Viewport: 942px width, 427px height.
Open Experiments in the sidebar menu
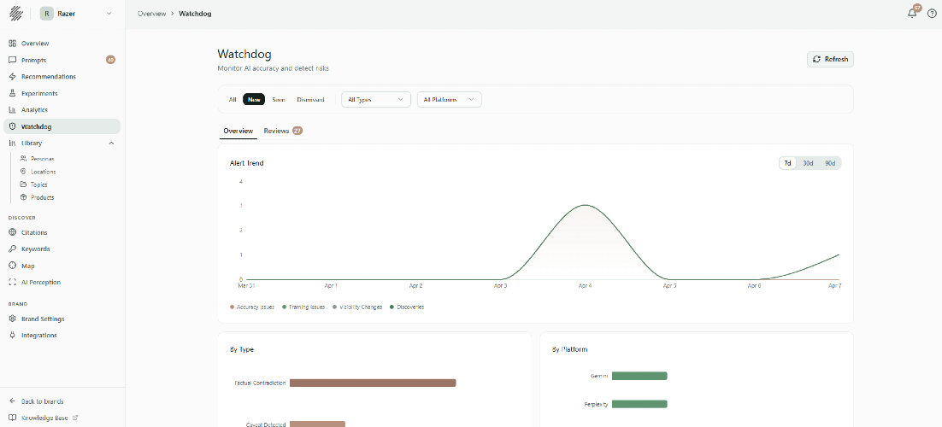39,93
